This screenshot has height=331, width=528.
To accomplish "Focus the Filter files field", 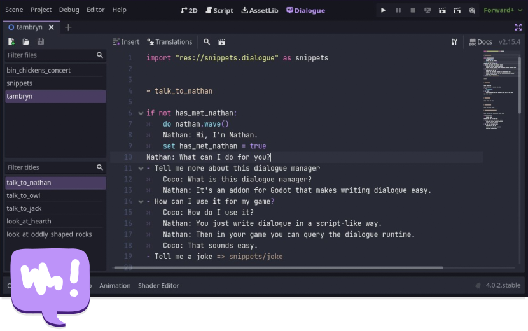I will (55, 55).
